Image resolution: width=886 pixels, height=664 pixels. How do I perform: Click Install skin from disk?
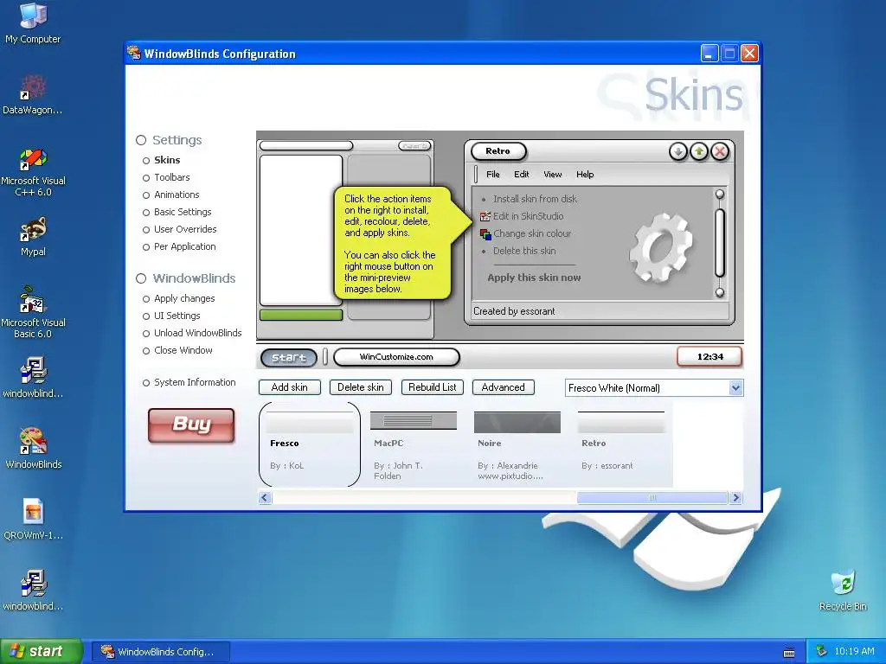[x=535, y=199]
